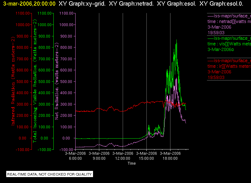The height and width of the screenshot is (183, 251).
Task: Click the red 19:59:03 legend timestamp
Action: pyautogui.click(x=216, y=78)
